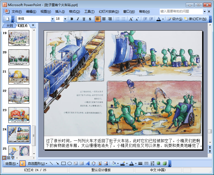
Task: Open 插入(I) menu
Action: [x=60, y=12]
